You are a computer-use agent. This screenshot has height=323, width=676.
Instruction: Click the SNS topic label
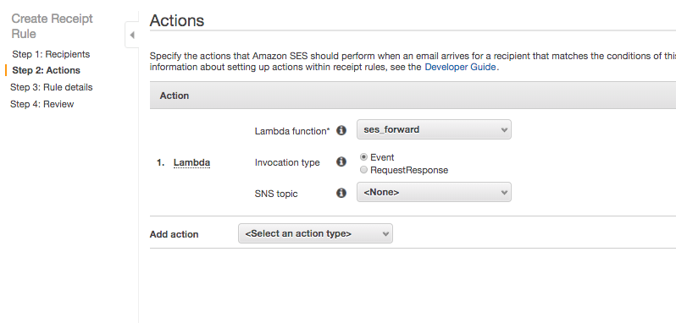click(x=276, y=194)
